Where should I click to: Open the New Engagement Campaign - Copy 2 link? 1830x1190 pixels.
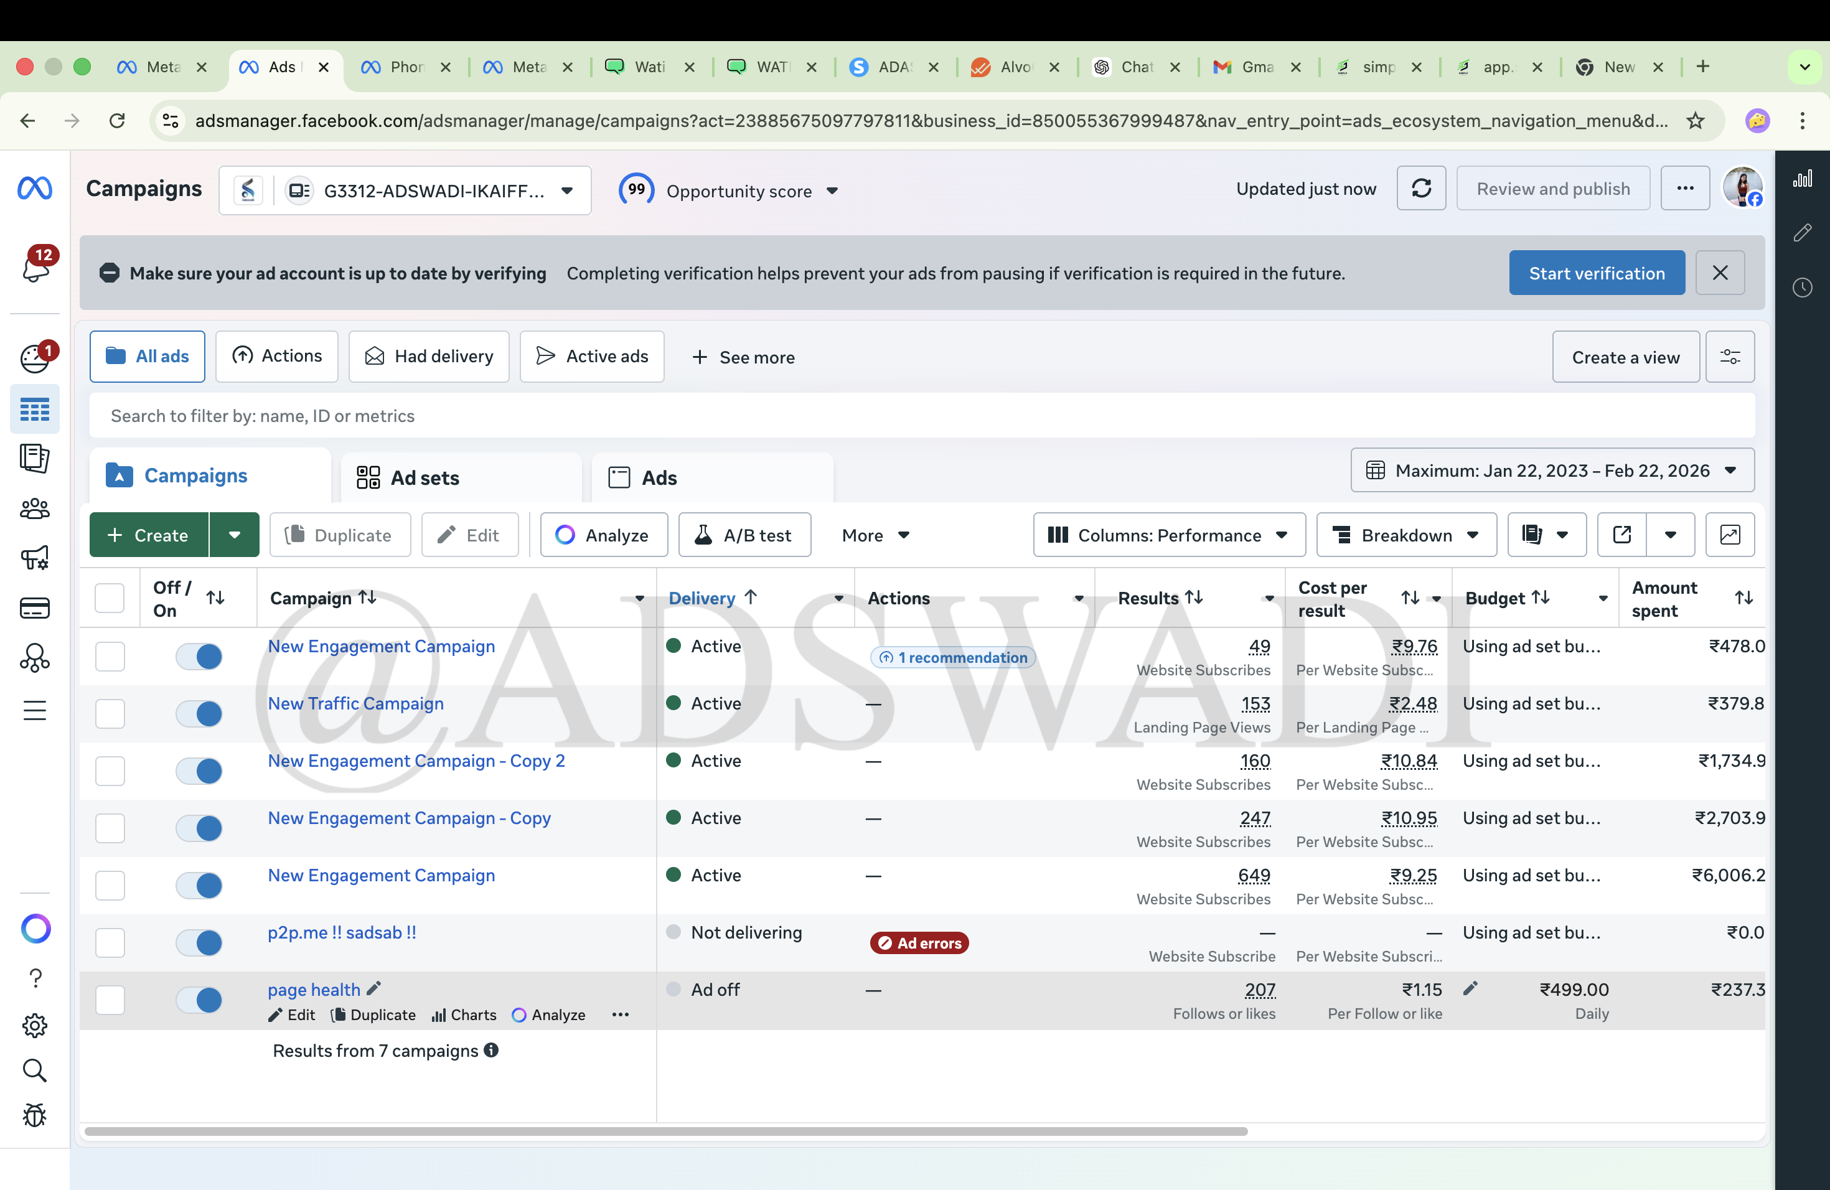click(416, 761)
